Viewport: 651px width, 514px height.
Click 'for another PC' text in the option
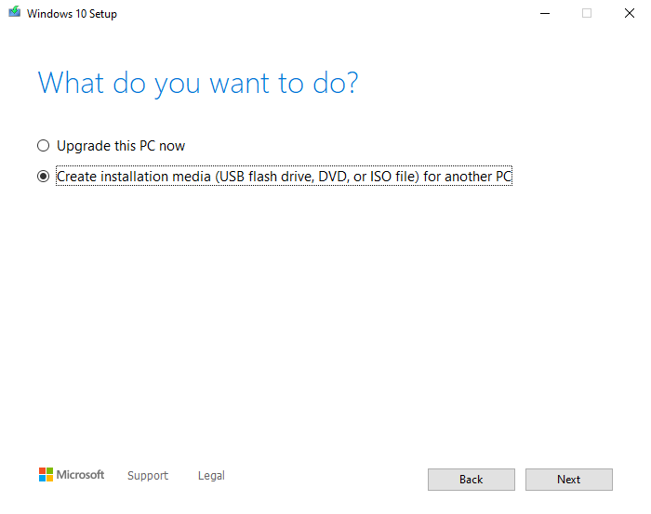pyautogui.click(x=468, y=177)
